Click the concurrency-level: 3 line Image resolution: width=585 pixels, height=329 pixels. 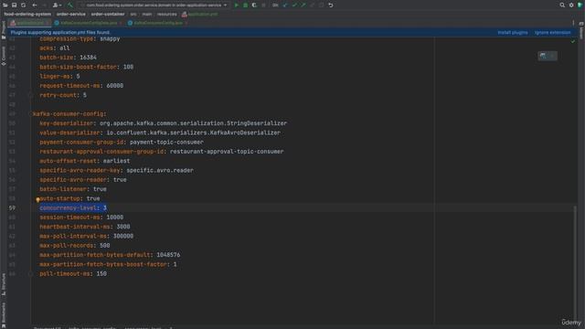(73, 207)
